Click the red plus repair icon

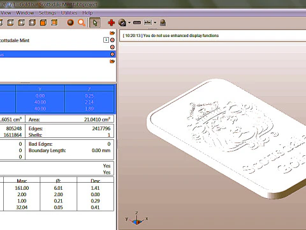[111, 22]
